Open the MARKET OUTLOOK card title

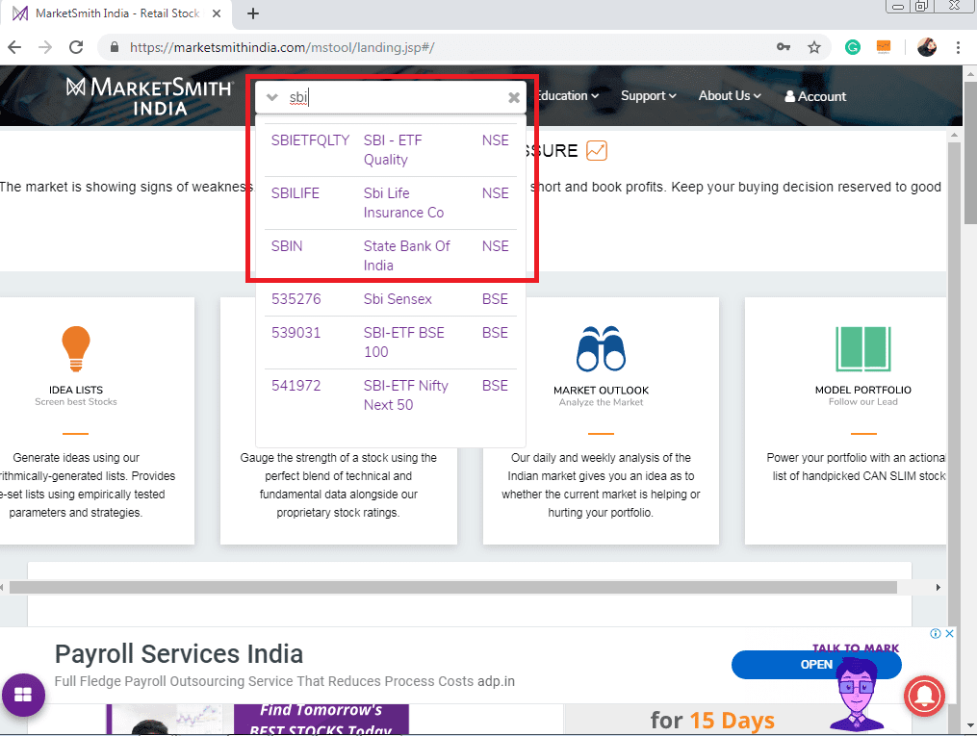point(601,391)
